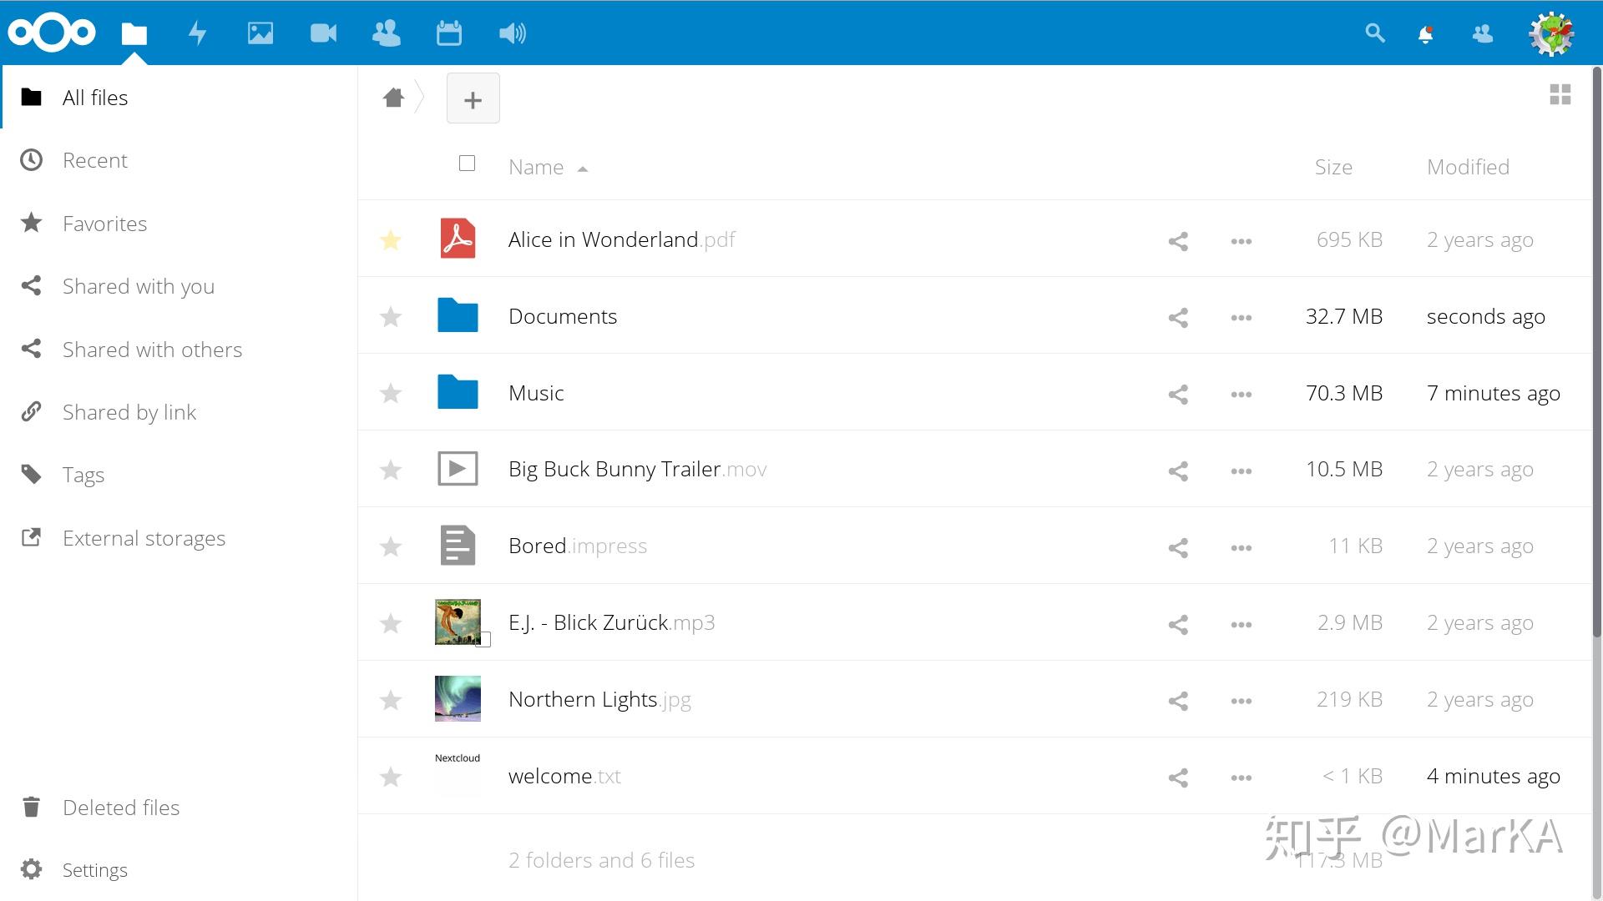Open more actions for Bored.impress
1603x901 pixels.
[x=1241, y=548]
